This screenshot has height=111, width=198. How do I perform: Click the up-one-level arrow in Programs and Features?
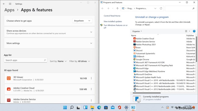118,8
